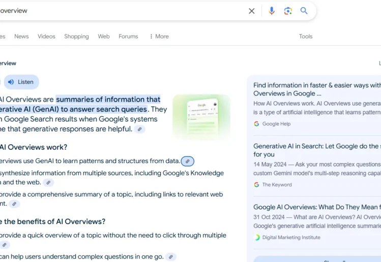Image resolution: width=381 pixels, height=262 pixels.
Task: Open link icon after 'questions in one go'
Action: point(171,257)
